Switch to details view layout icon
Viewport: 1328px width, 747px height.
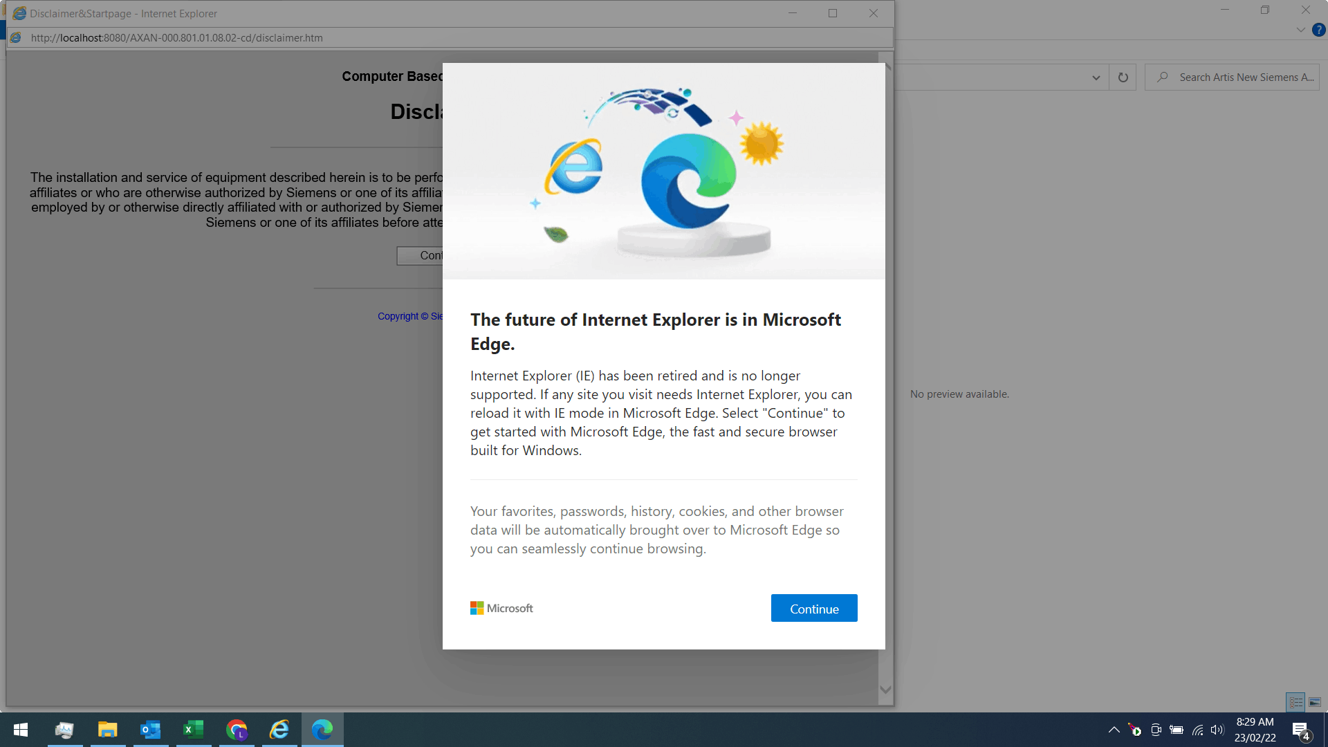click(1295, 702)
